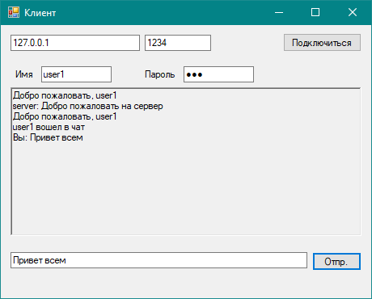Click the Клиент app icon in title bar

pyautogui.click(x=14, y=12)
